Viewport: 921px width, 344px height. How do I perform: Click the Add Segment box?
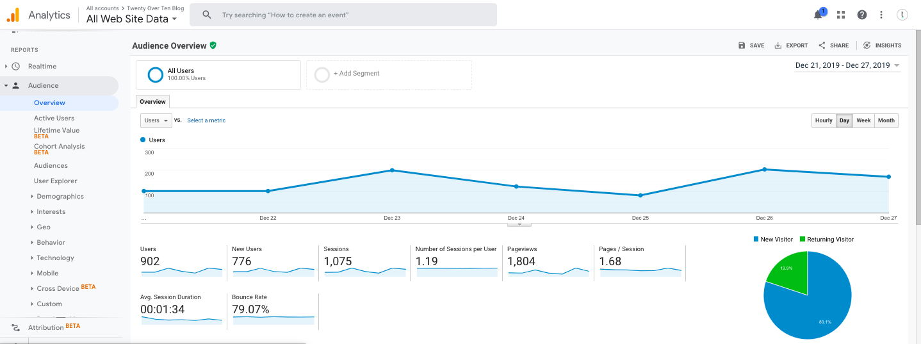389,74
